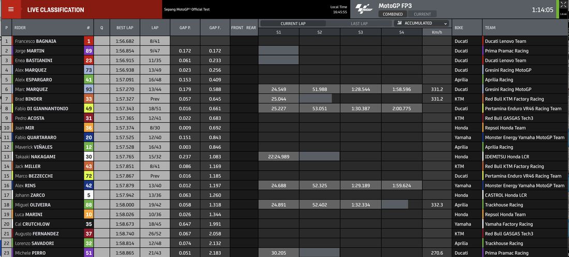Toggle fullscreen with the expand icon

[x=563, y=4]
